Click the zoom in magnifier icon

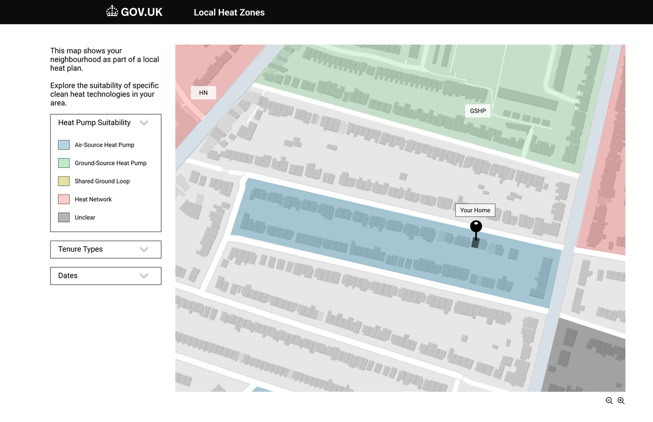tap(621, 401)
